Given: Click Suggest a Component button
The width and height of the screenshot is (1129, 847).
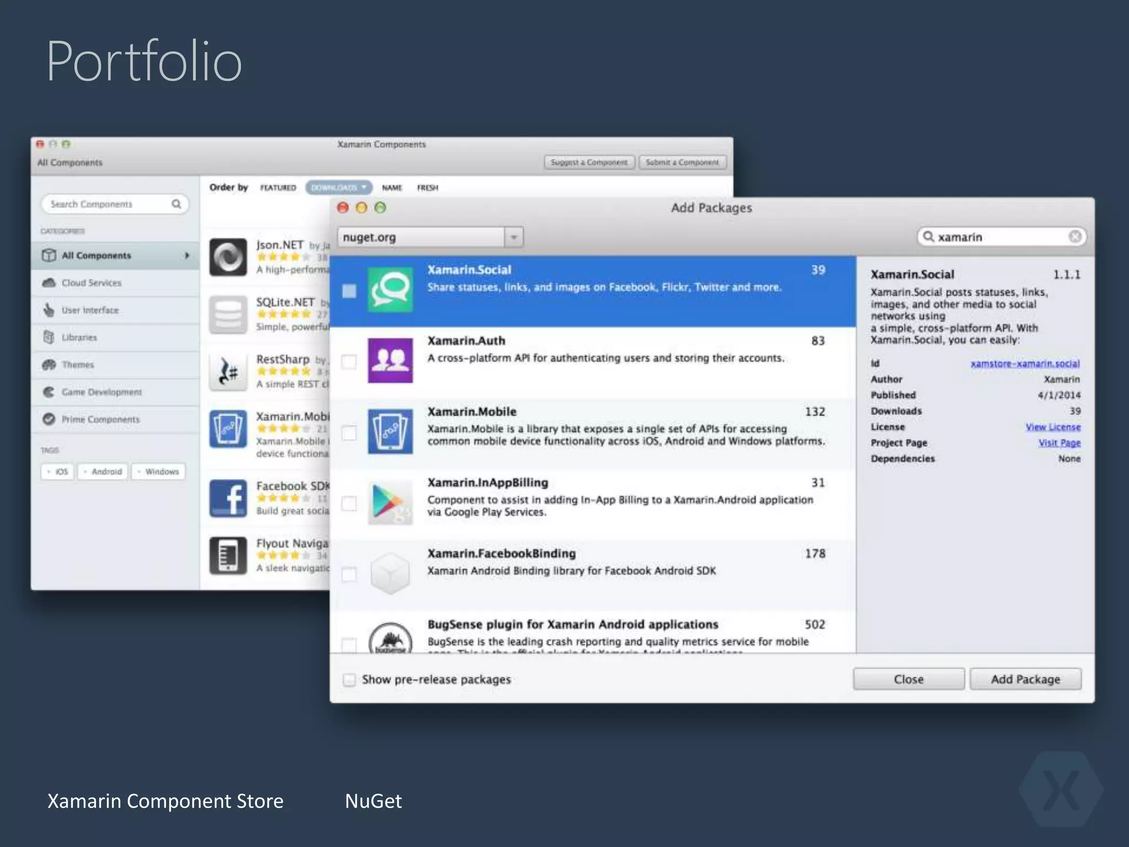Looking at the screenshot, I should coord(589,162).
